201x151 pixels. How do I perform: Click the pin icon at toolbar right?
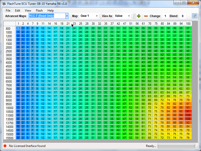click(194, 16)
